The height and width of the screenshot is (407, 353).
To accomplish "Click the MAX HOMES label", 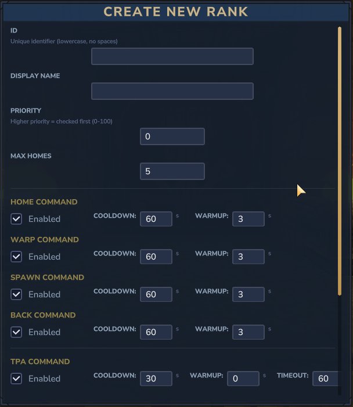I will pos(31,156).
